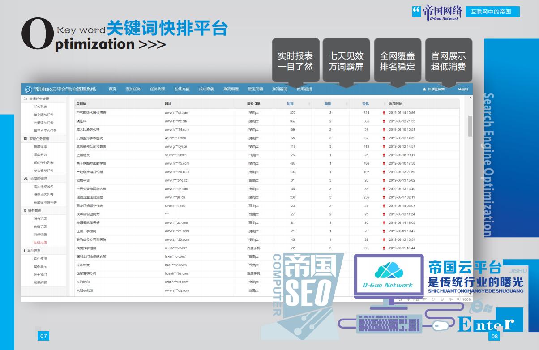The image size is (539, 350).
Task: Click URL cell seven***s.info
Action: (x=175, y=206)
